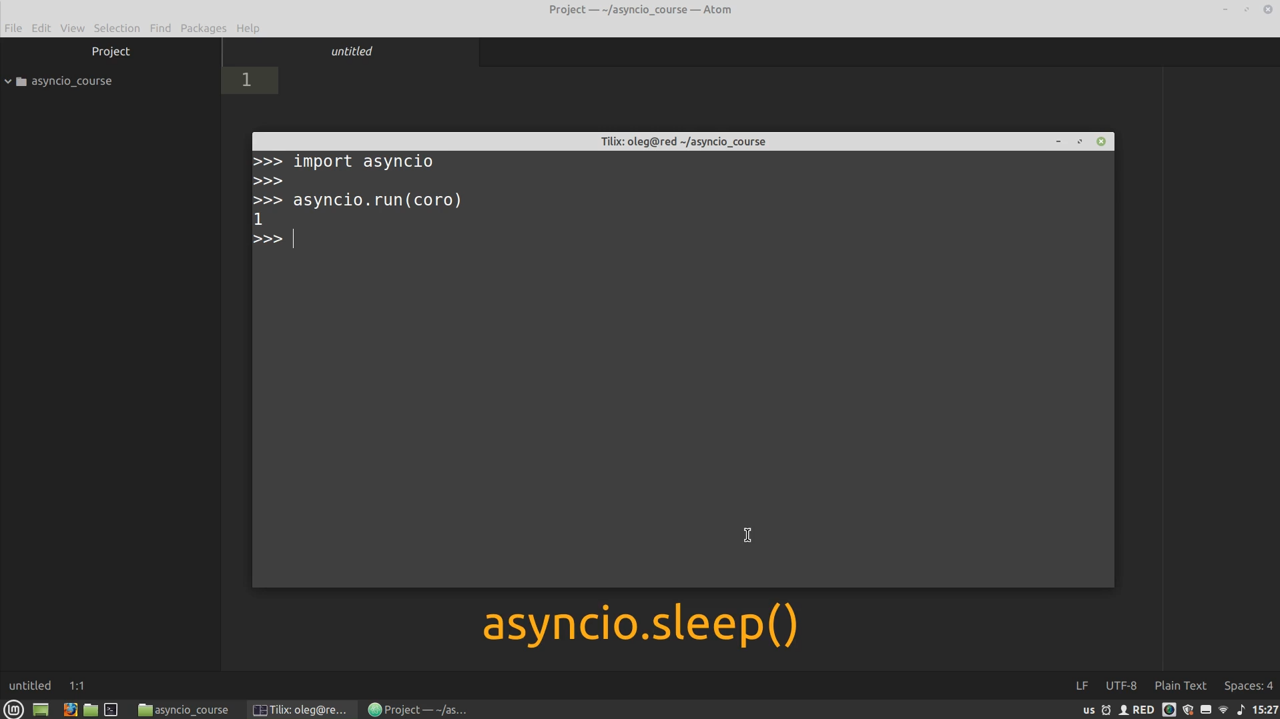Open the Linux Mint start menu
Image resolution: width=1280 pixels, height=719 pixels.
click(x=13, y=710)
